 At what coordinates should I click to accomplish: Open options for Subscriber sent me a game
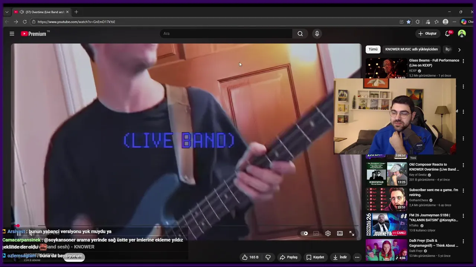pos(463,191)
